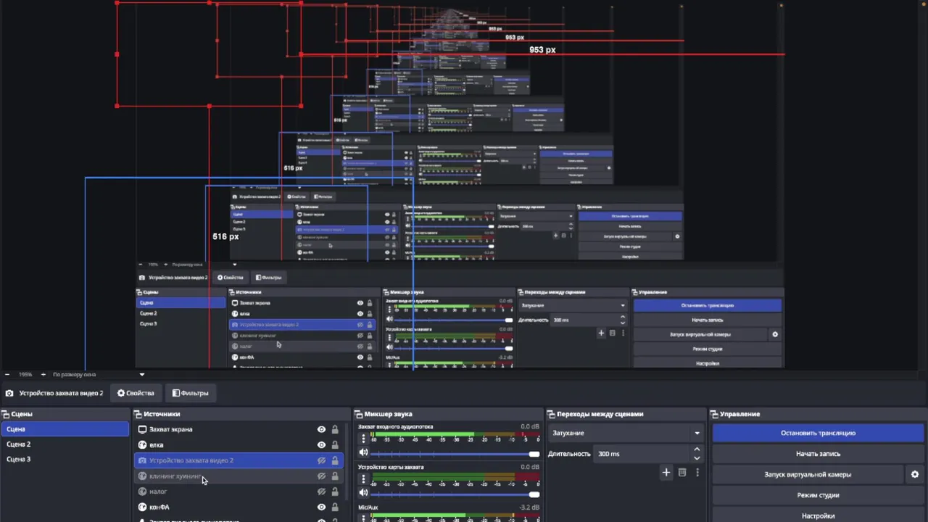Zoom out the preview with minus icon
928x522 pixels.
click(x=7, y=374)
